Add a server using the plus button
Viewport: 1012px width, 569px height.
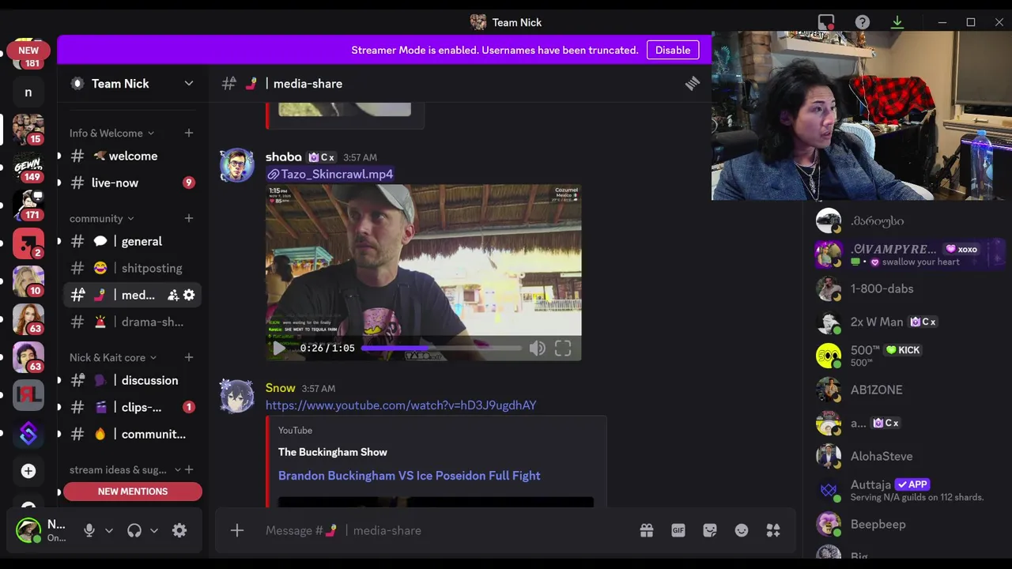pos(28,471)
